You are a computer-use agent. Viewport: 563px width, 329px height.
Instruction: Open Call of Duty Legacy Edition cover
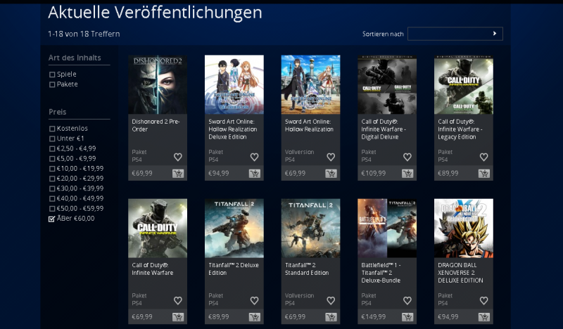click(x=464, y=84)
